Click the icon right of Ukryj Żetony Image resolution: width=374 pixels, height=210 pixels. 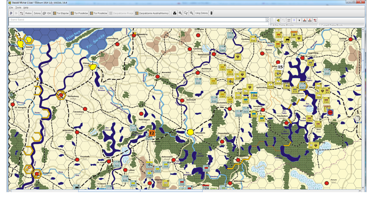tap(212, 13)
